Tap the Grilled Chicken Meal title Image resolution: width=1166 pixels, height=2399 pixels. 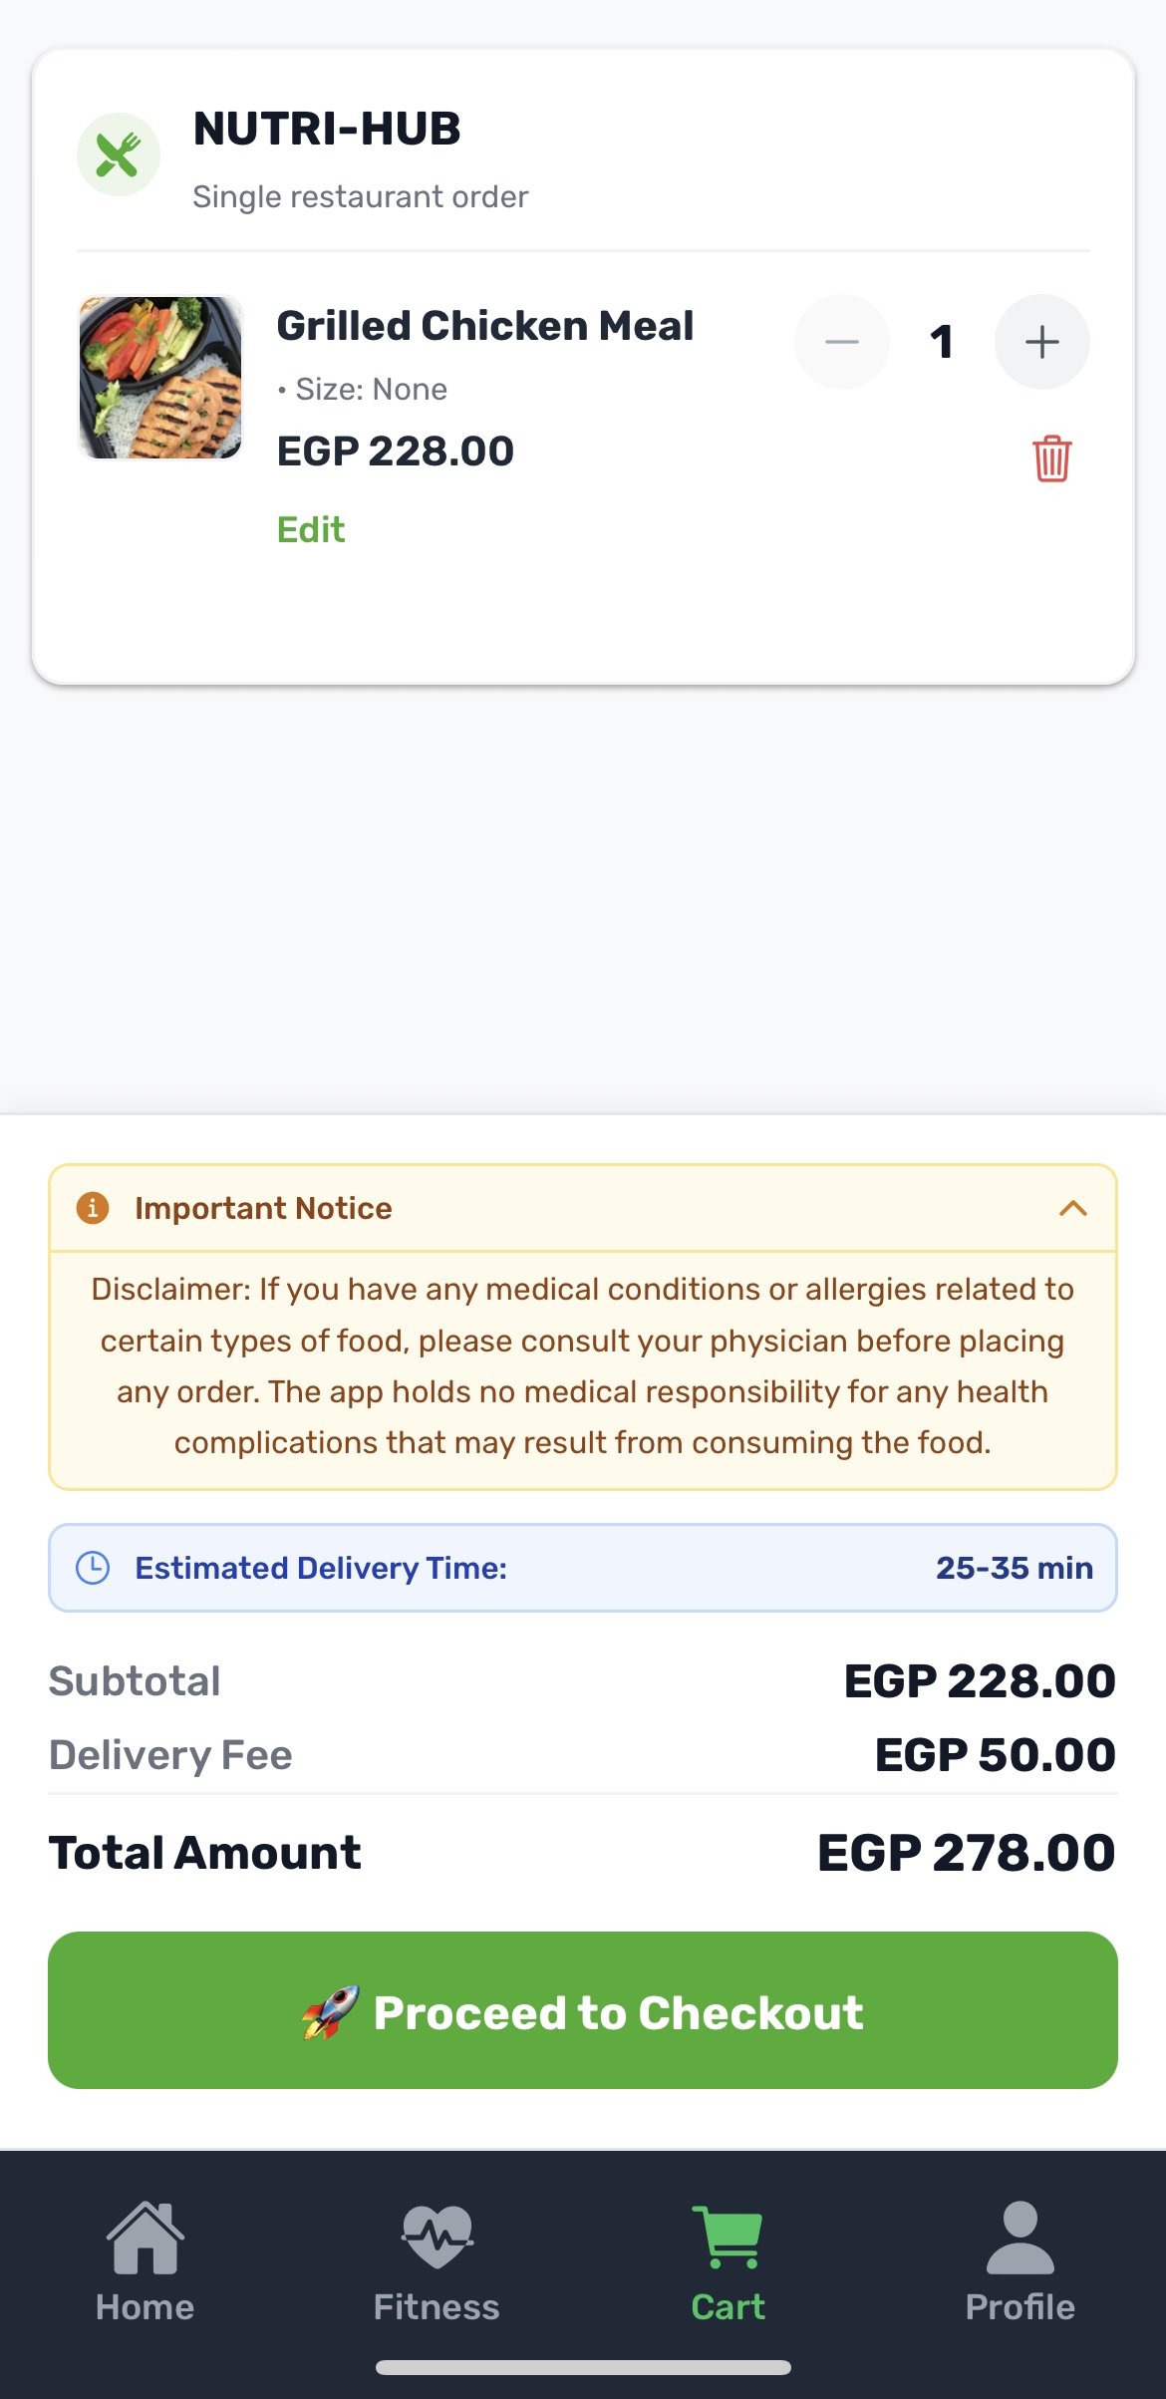485,326
